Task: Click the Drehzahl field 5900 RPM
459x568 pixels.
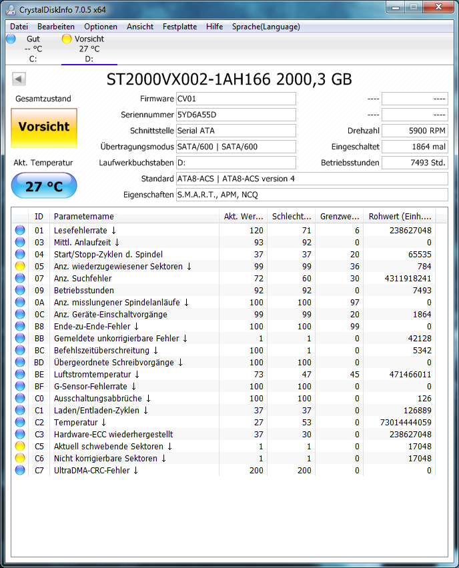Action: click(x=415, y=131)
